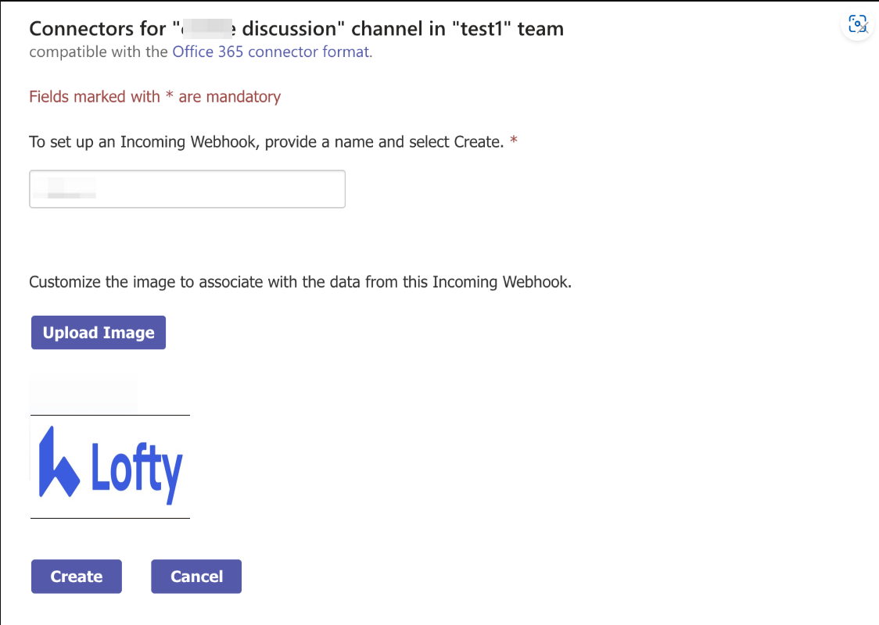The width and height of the screenshot is (879, 625).
Task: Click the blurred text inside the name field
Action: pyautogui.click(x=72, y=189)
